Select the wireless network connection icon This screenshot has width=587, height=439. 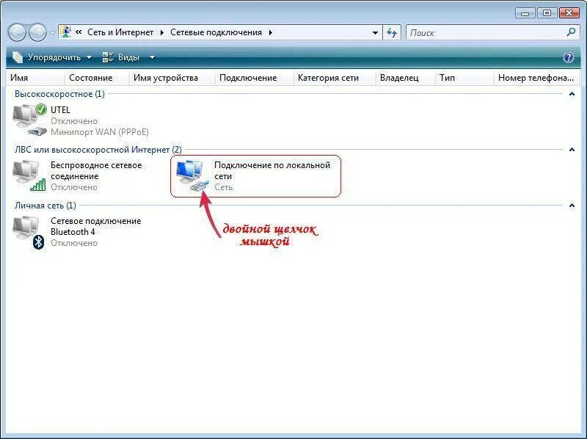click(29, 175)
